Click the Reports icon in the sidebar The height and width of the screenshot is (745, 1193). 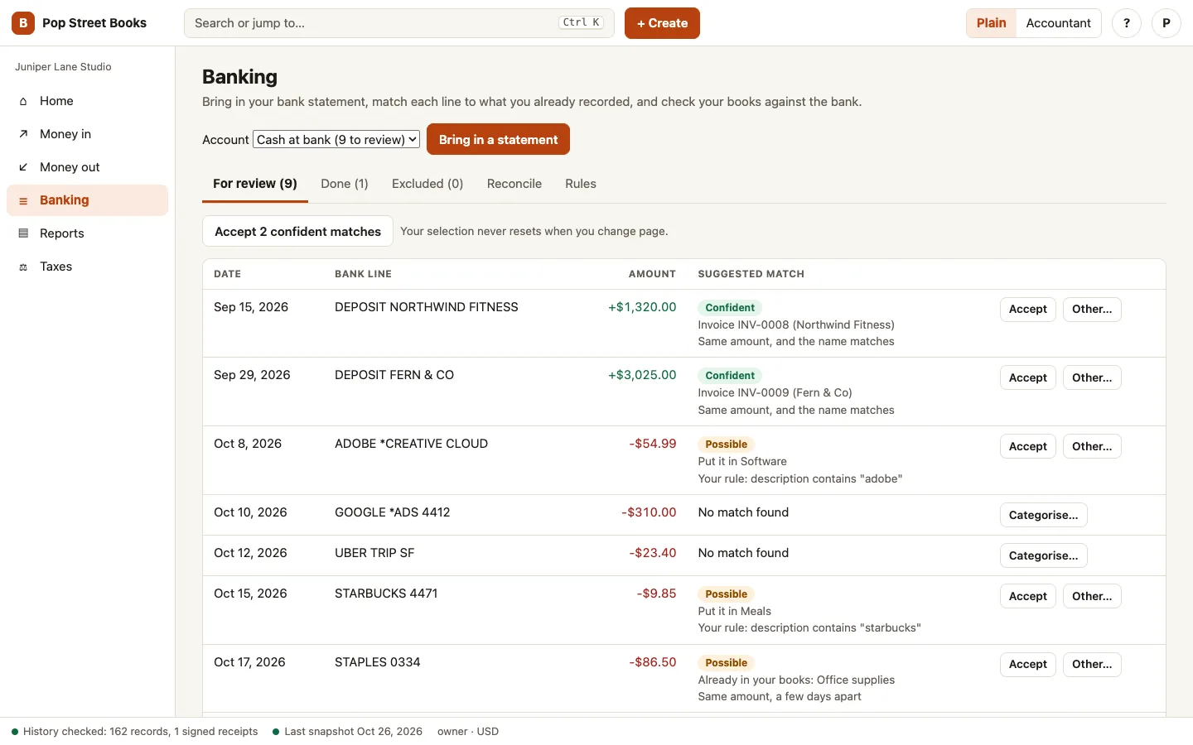pos(23,233)
